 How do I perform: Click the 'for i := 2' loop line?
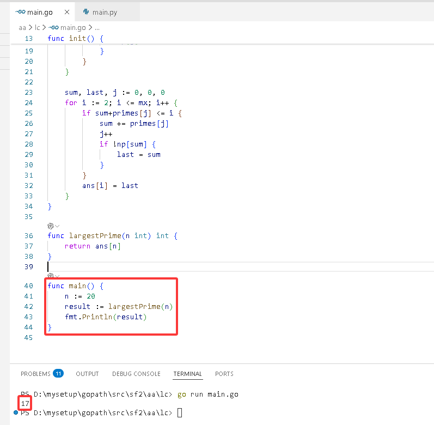[121, 103]
